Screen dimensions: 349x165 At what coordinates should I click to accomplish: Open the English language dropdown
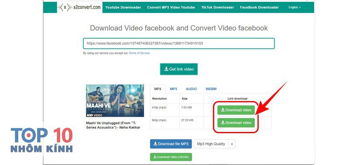click(x=294, y=7)
